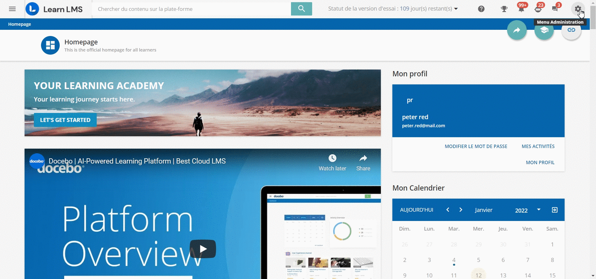The image size is (596, 279).
Task: Click the graduation cap round button
Action: (x=544, y=30)
